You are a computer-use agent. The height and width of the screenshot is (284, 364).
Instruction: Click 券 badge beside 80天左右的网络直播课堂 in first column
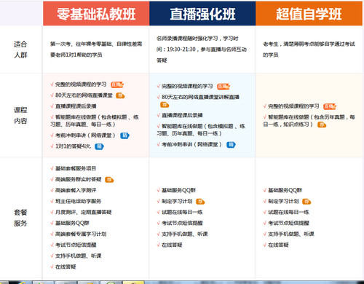[120, 95]
